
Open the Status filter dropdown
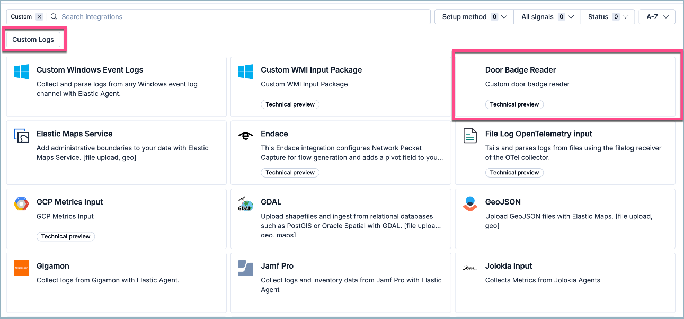pyautogui.click(x=608, y=17)
